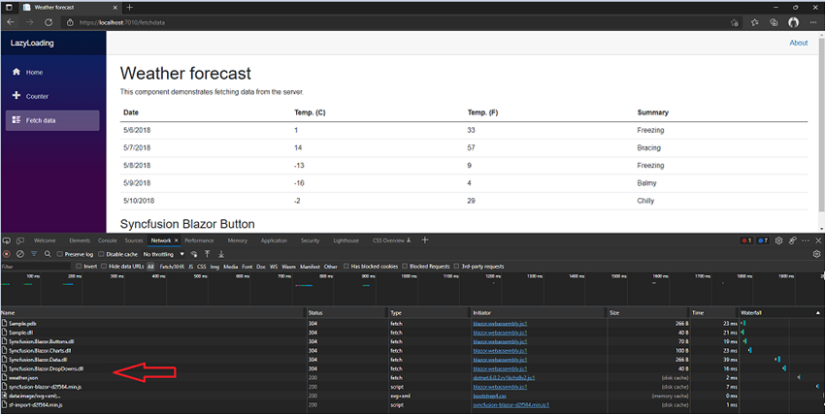This screenshot has height=414, width=825.
Task: Open the tab actions menu icon
Action: (x=9, y=8)
